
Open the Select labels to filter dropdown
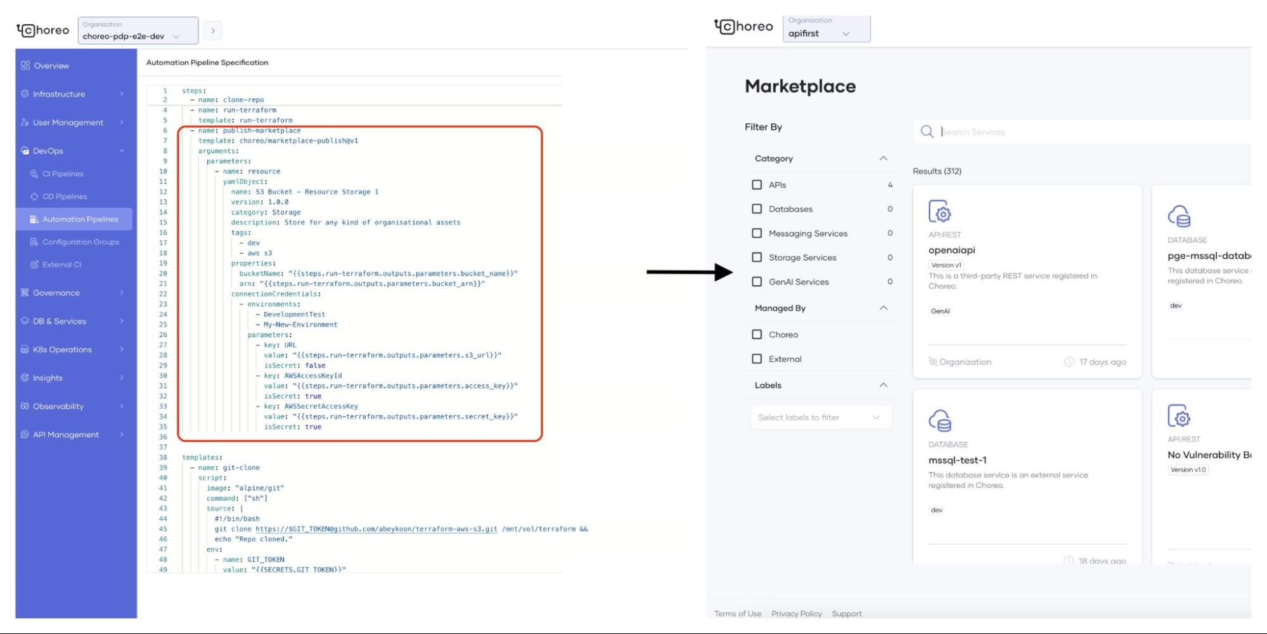(820, 417)
